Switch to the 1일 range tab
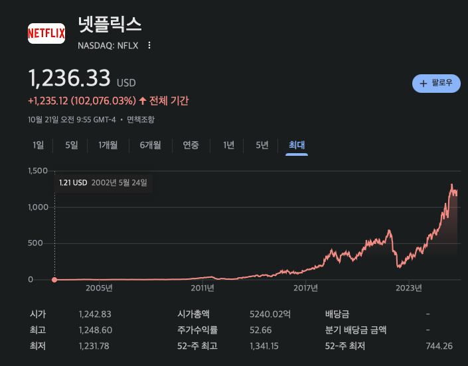Screen dimensions: 468x366 click(x=39, y=145)
